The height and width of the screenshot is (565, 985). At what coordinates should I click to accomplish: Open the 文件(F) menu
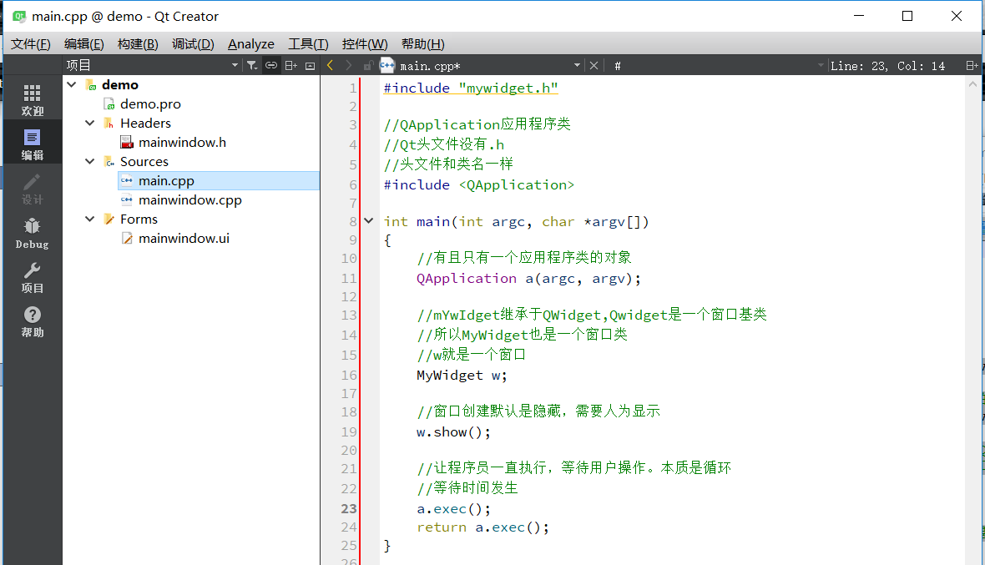(x=30, y=44)
